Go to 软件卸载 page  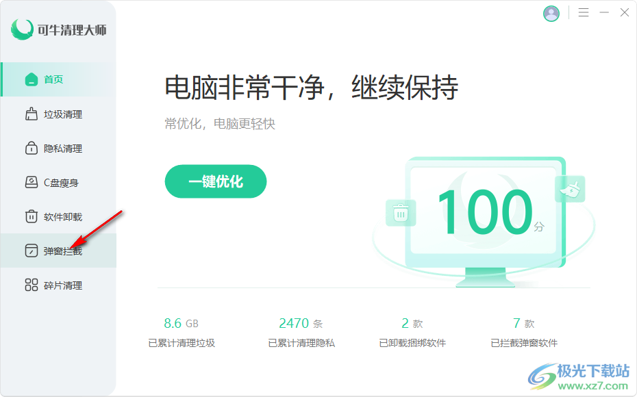tap(63, 217)
